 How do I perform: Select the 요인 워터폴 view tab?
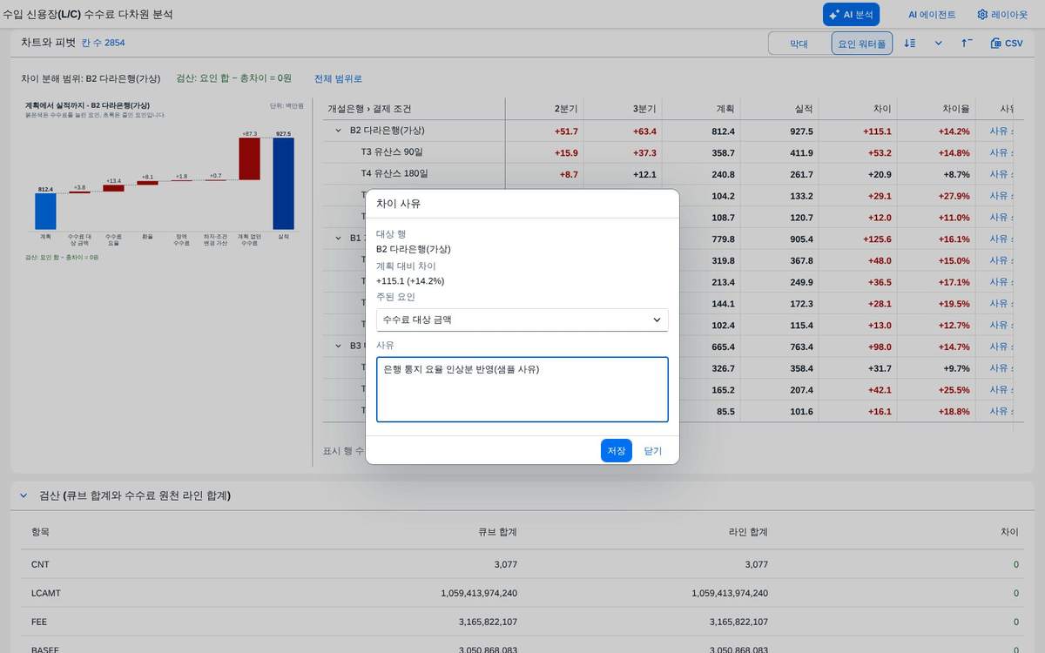[x=861, y=43]
